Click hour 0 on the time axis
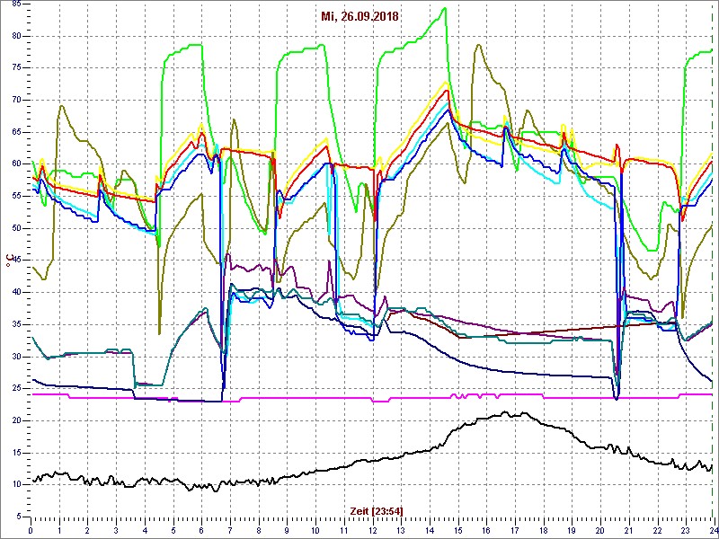 [x=31, y=530]
